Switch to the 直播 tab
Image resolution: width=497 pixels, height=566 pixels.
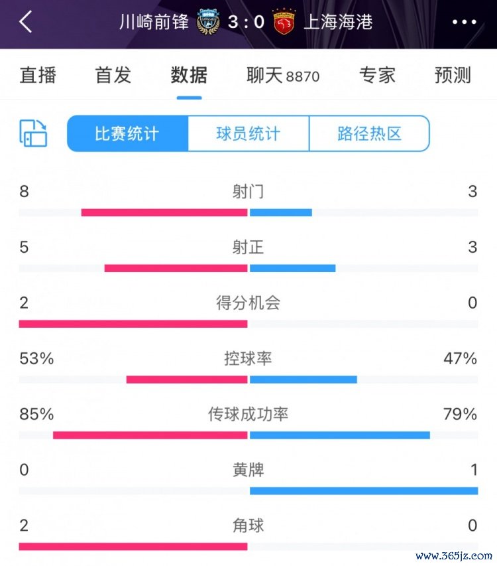tap(38, 75)
